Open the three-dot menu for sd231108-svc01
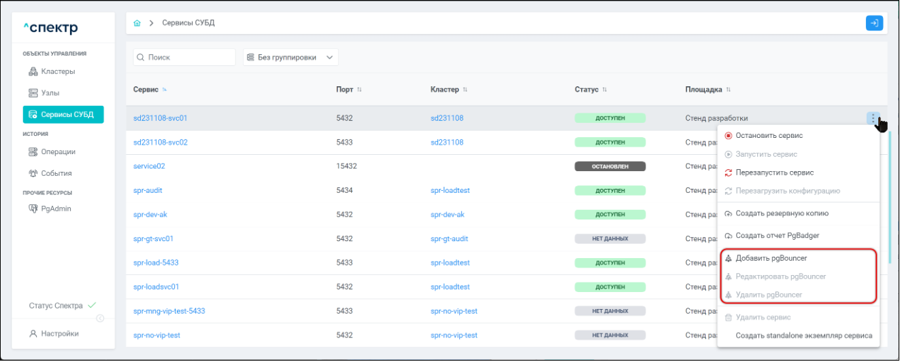Viewport: 900px width, 362px height. tap(873, 118)
